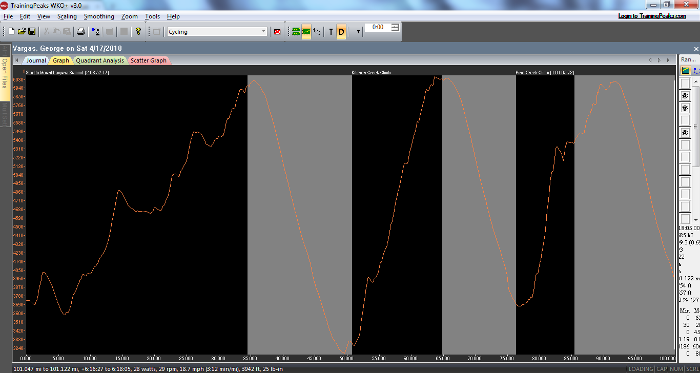Open a file with the folder icon
Screen dimensions: 700x373
[22, 32]
